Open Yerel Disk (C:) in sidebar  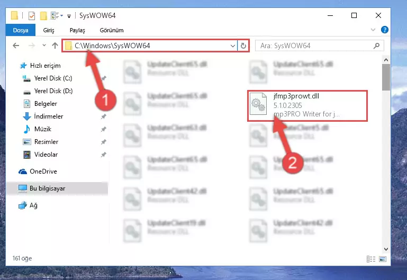tap(53, 78)
